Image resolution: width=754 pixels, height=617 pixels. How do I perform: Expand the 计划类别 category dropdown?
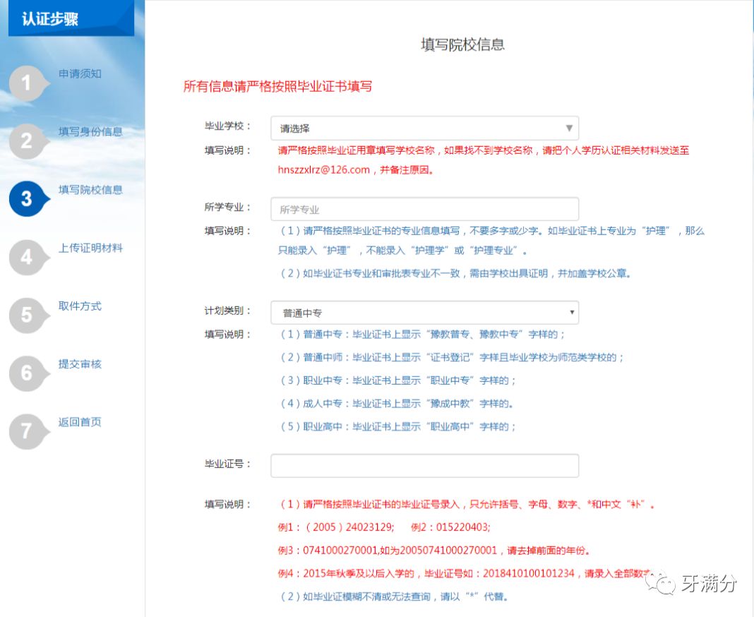point(424,312)
